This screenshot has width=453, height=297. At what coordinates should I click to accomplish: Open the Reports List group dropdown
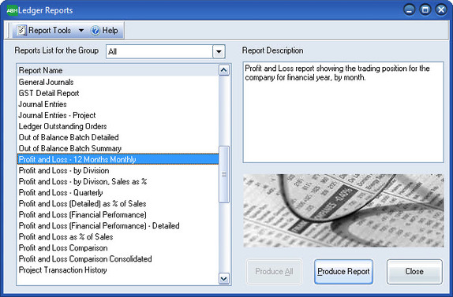click(219, 52)
